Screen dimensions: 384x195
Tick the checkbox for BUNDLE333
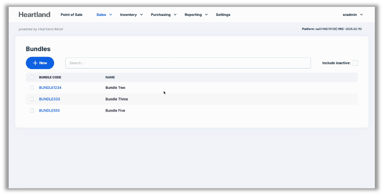(x=32, y=99)
